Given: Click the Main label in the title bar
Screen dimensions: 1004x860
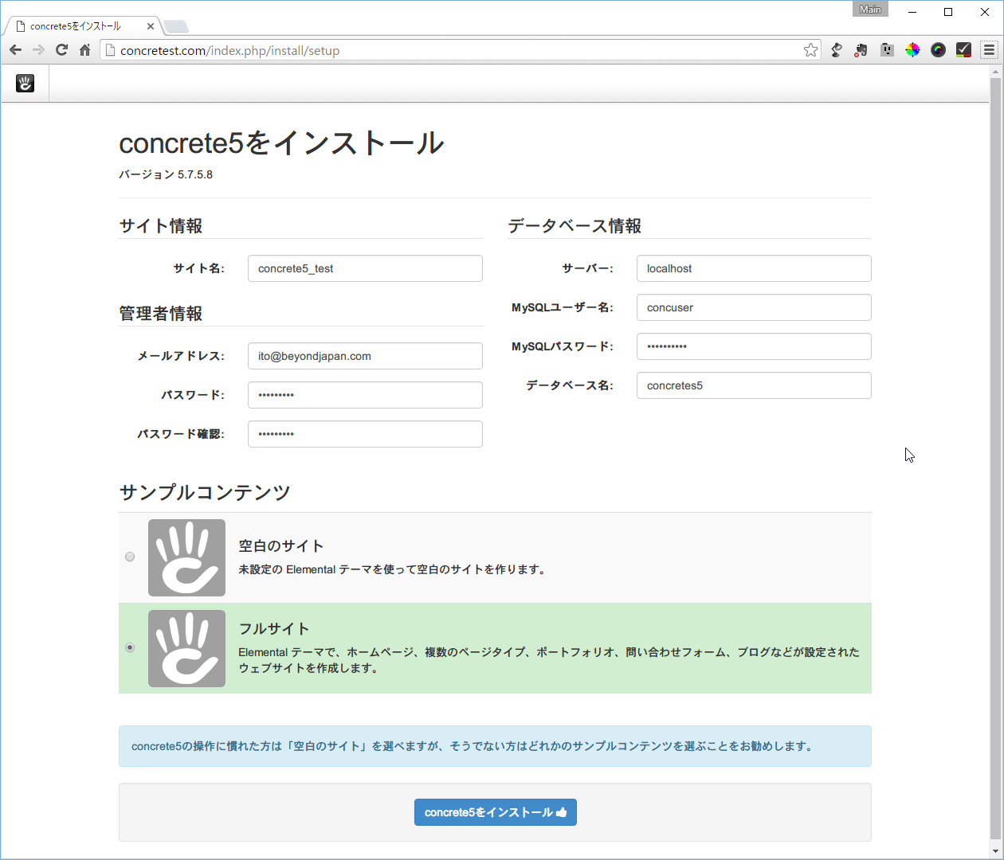Looking at the screenshot, I should (870, 9).
